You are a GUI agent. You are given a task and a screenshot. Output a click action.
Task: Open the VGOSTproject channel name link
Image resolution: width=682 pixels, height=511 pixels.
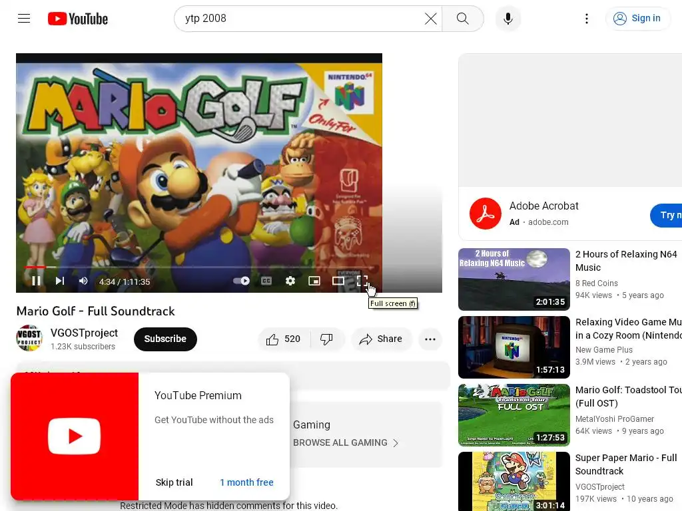(84, 333)
